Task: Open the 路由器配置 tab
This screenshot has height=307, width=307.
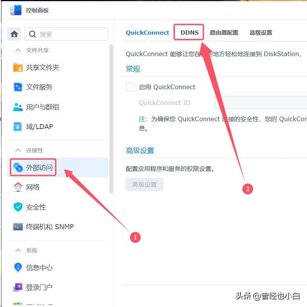Action: pos(224,32)
